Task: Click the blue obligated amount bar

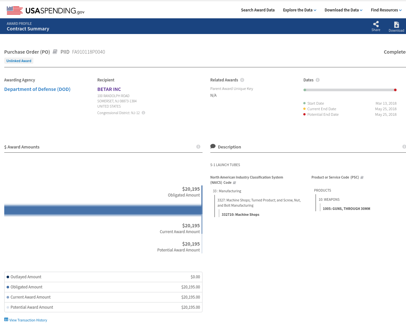Action: click(103, 210)
